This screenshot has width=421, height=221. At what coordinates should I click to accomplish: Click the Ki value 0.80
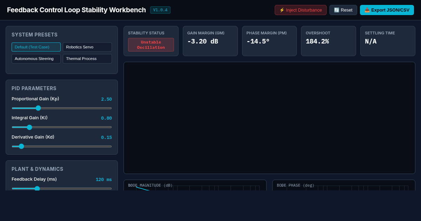click(x=106, y=118)
